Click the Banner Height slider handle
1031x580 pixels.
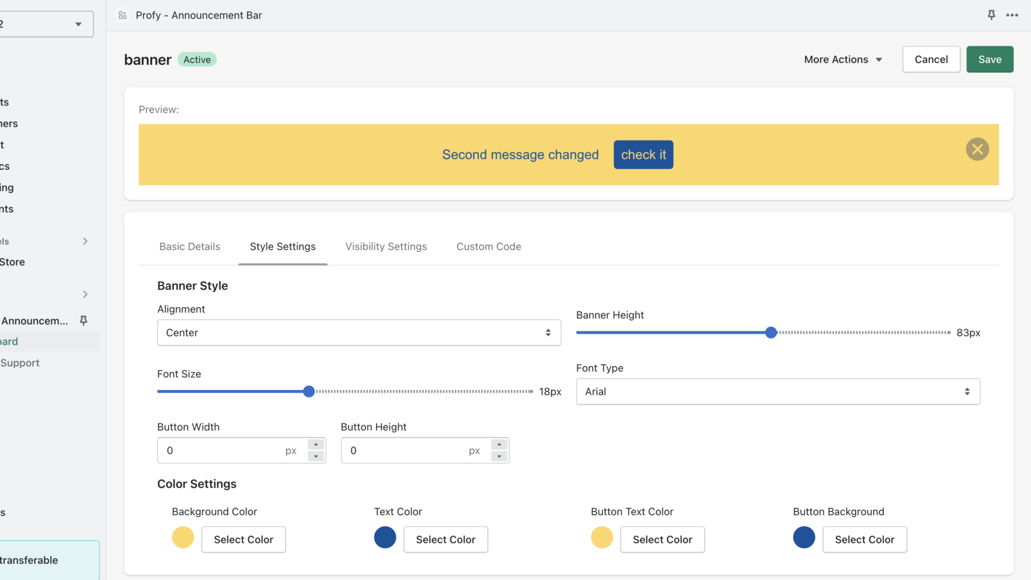771,333
